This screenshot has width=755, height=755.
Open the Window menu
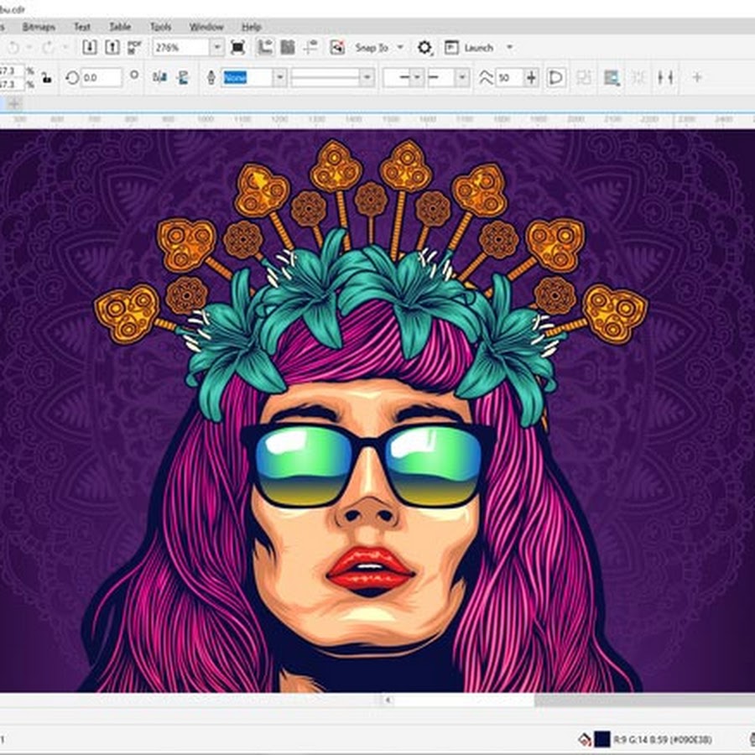click(206, 27)
